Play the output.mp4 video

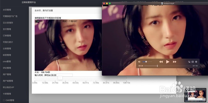click(168, 62)
